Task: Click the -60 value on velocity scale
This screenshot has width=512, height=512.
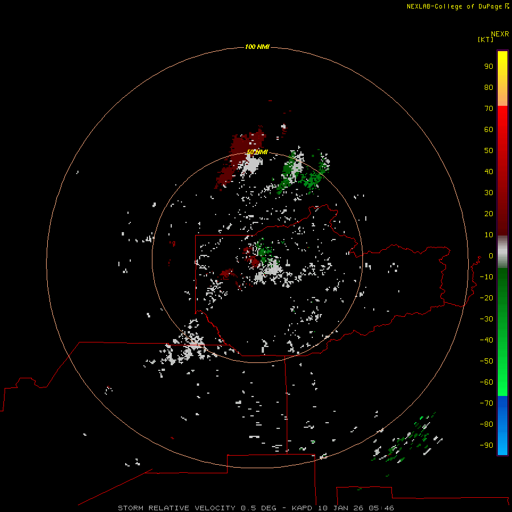Action: (x=486, y=382)
